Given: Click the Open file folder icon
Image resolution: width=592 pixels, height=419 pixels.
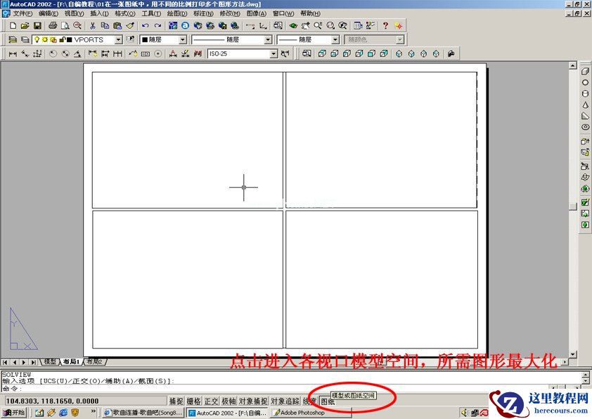Looking at the screenshot, I should [x=25, y=26].
